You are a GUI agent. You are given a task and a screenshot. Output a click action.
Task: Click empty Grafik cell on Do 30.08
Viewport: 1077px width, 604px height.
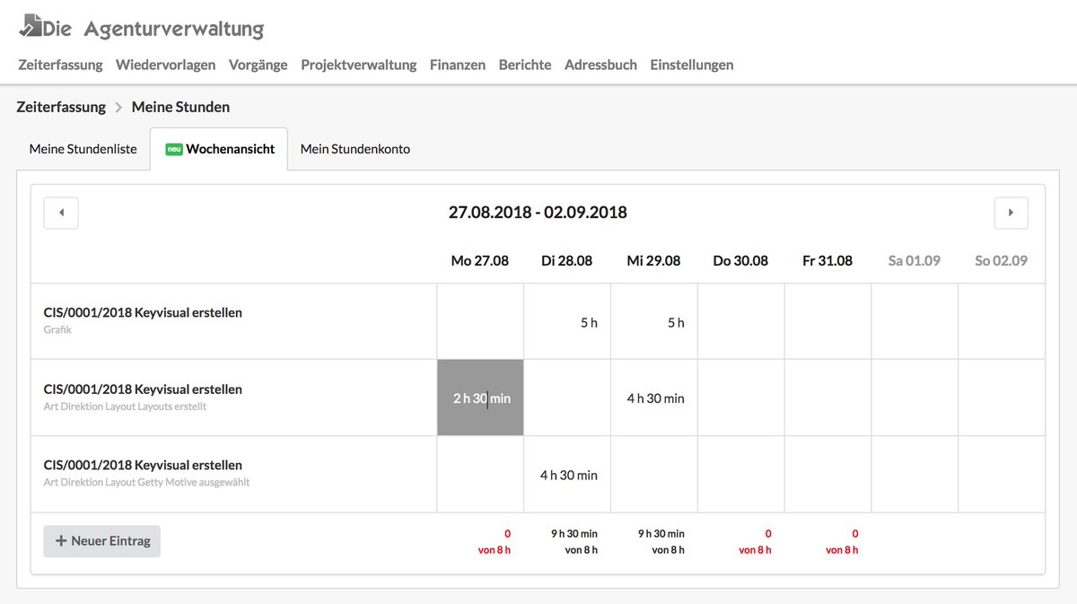click(x=741, y=322)
